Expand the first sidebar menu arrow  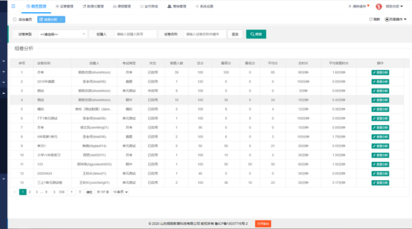coord(4,61)
